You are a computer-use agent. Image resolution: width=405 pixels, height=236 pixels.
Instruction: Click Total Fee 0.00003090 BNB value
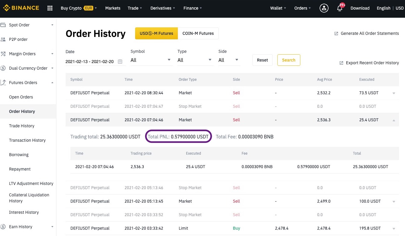pyautogui.click(x=245, y=137)
